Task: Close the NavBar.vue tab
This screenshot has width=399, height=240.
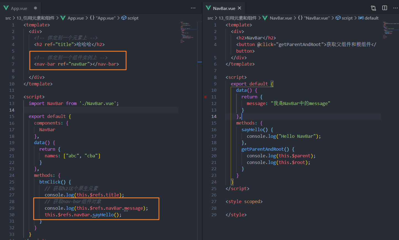Action: (x=239, y=8)
